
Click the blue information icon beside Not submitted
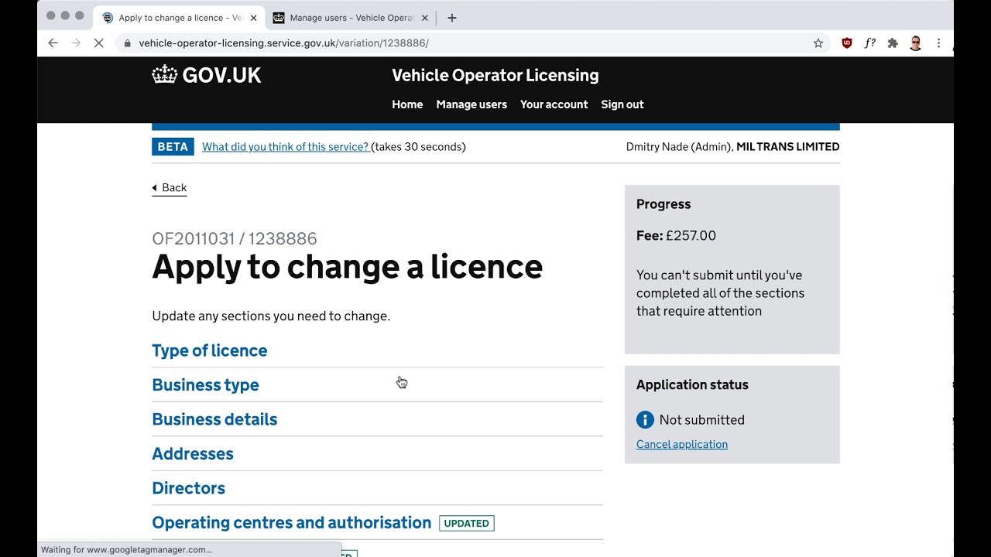645,419
